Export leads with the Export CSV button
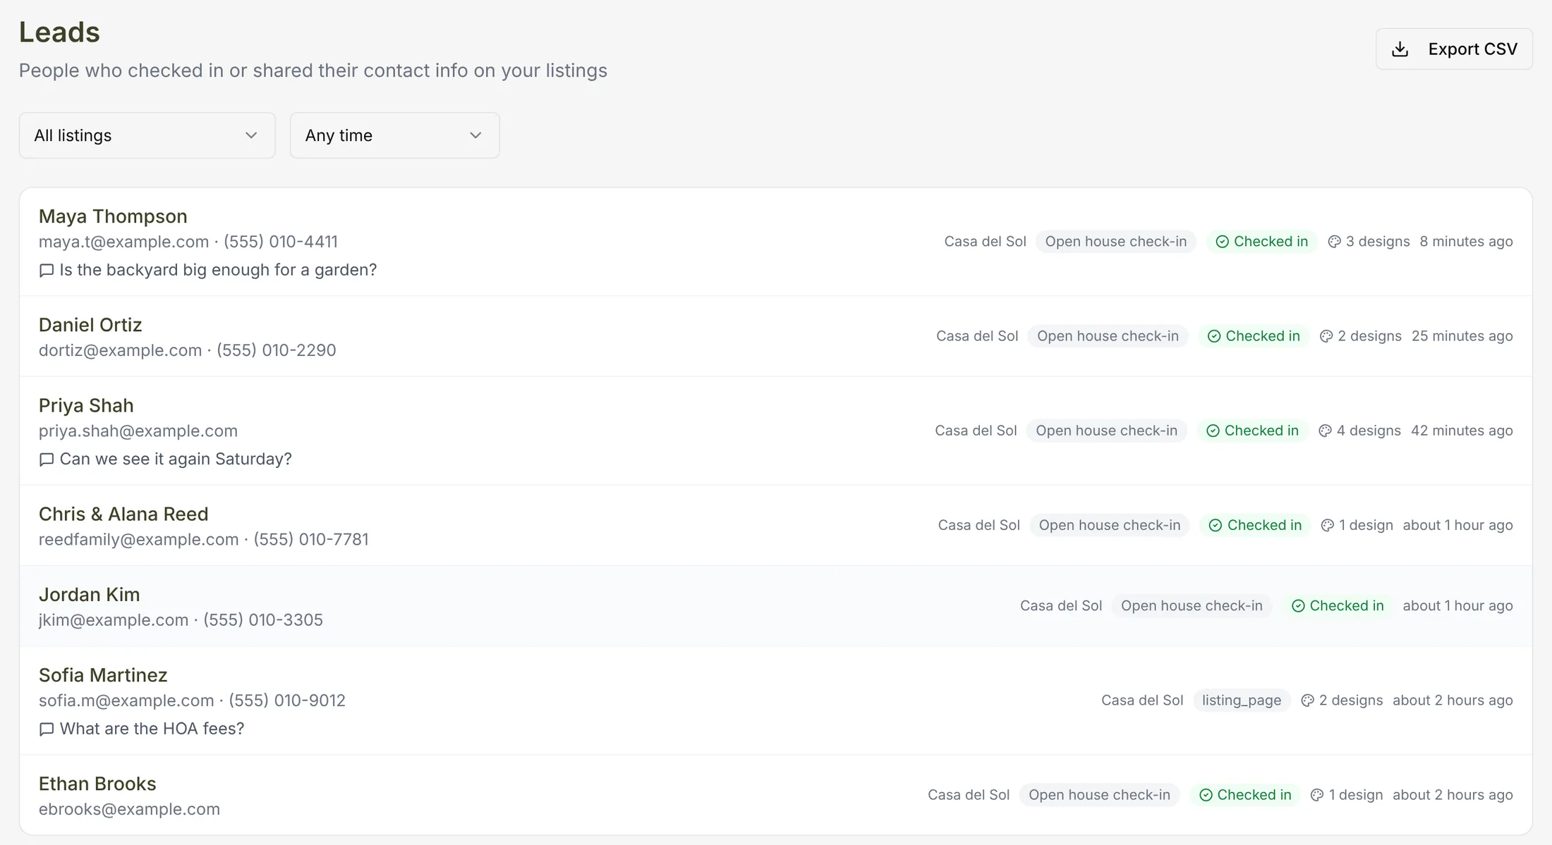 1454,49
